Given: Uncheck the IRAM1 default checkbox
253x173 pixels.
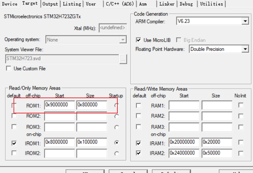Looking at the screenshot, I should 138,143.
